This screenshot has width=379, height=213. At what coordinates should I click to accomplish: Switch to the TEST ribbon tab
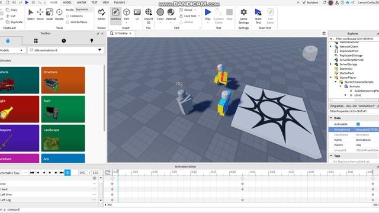pos(94,2)
